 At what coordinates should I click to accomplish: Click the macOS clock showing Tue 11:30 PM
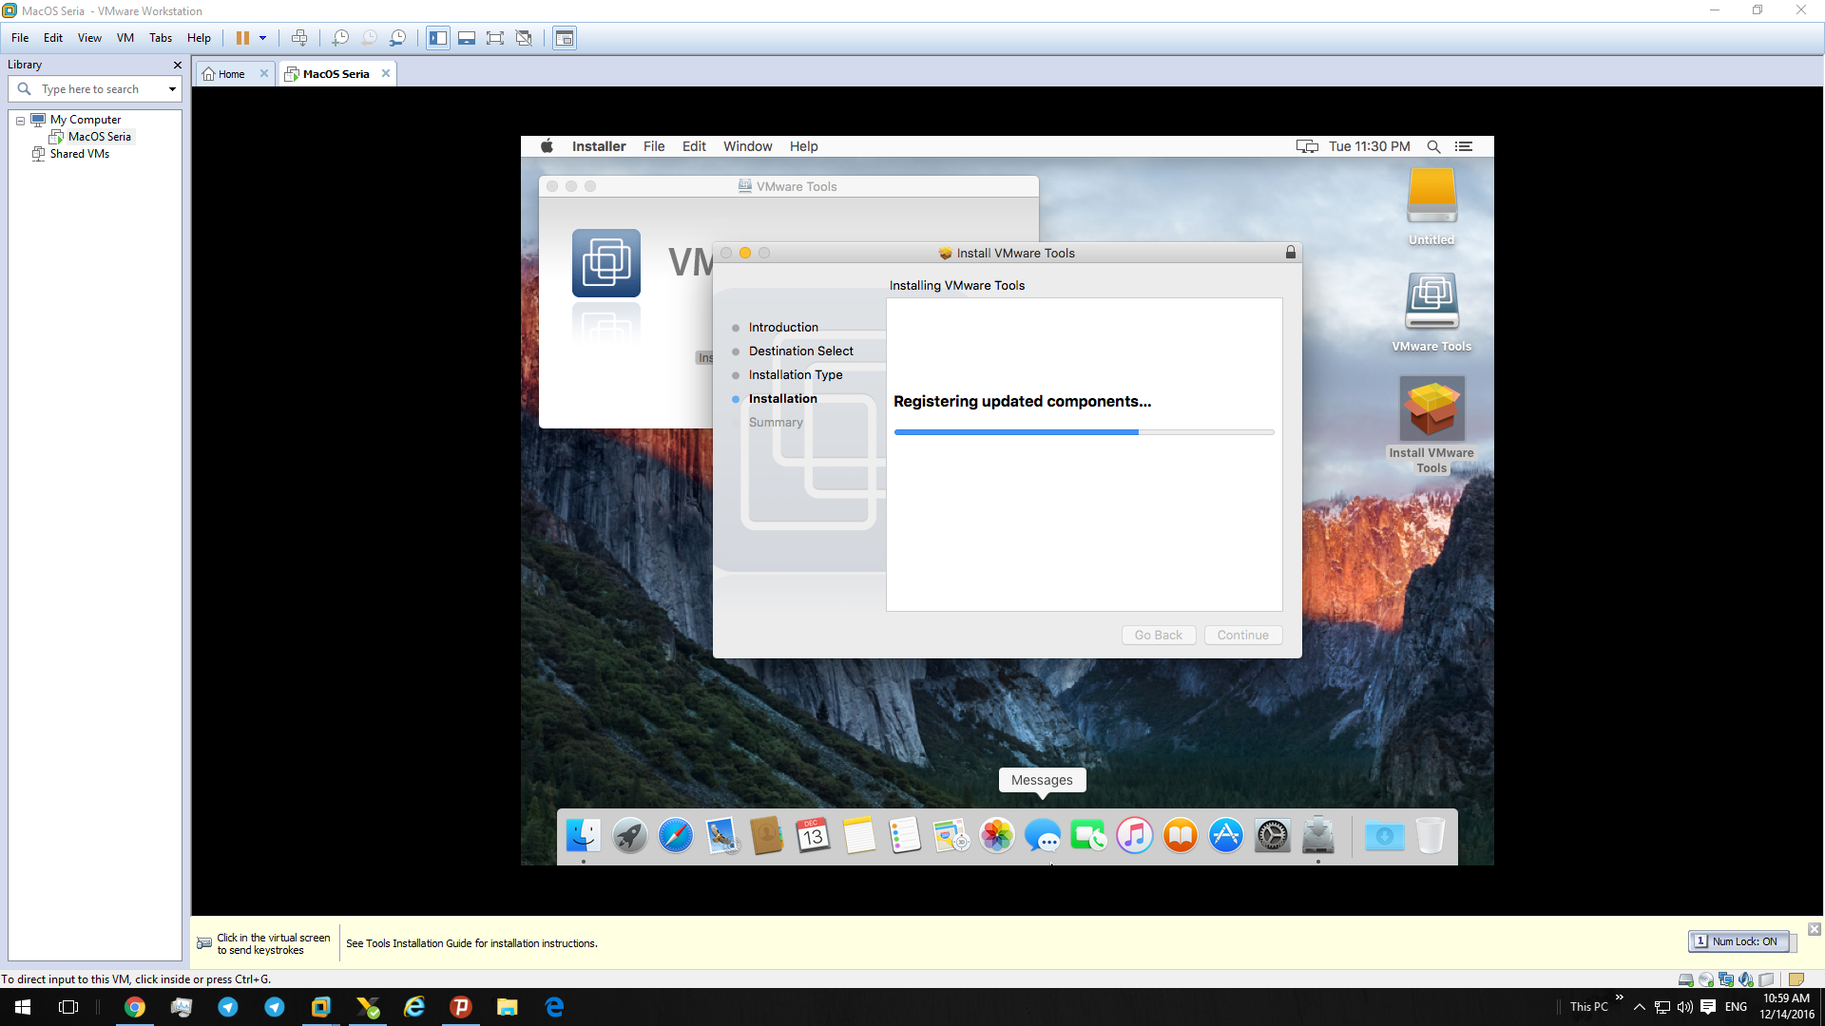pos(1369,146)
